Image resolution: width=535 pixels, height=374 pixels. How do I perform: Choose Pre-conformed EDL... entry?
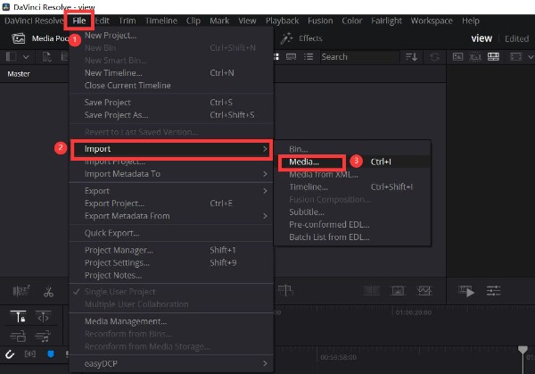click(x=352, y=224)
